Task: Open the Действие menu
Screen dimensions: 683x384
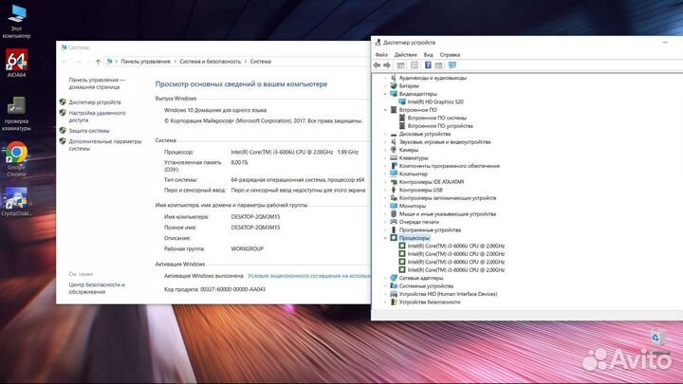Action: (x=406, y=55)
